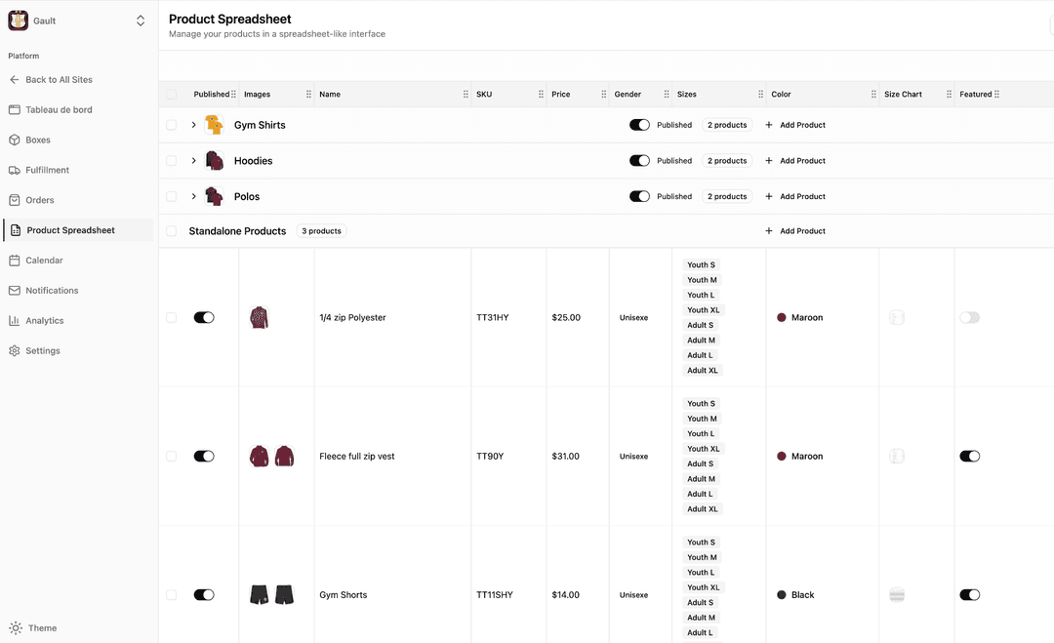Viewport: 1054px width, 643px height.
Task: Toggle published switch for Hoodies group
Action: pyautogui.click(x=639, y=161)
